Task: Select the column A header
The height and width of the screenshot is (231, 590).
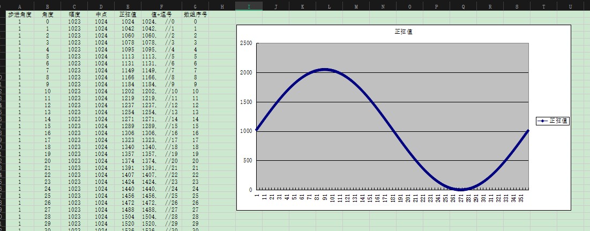Action: pos(20,6)
